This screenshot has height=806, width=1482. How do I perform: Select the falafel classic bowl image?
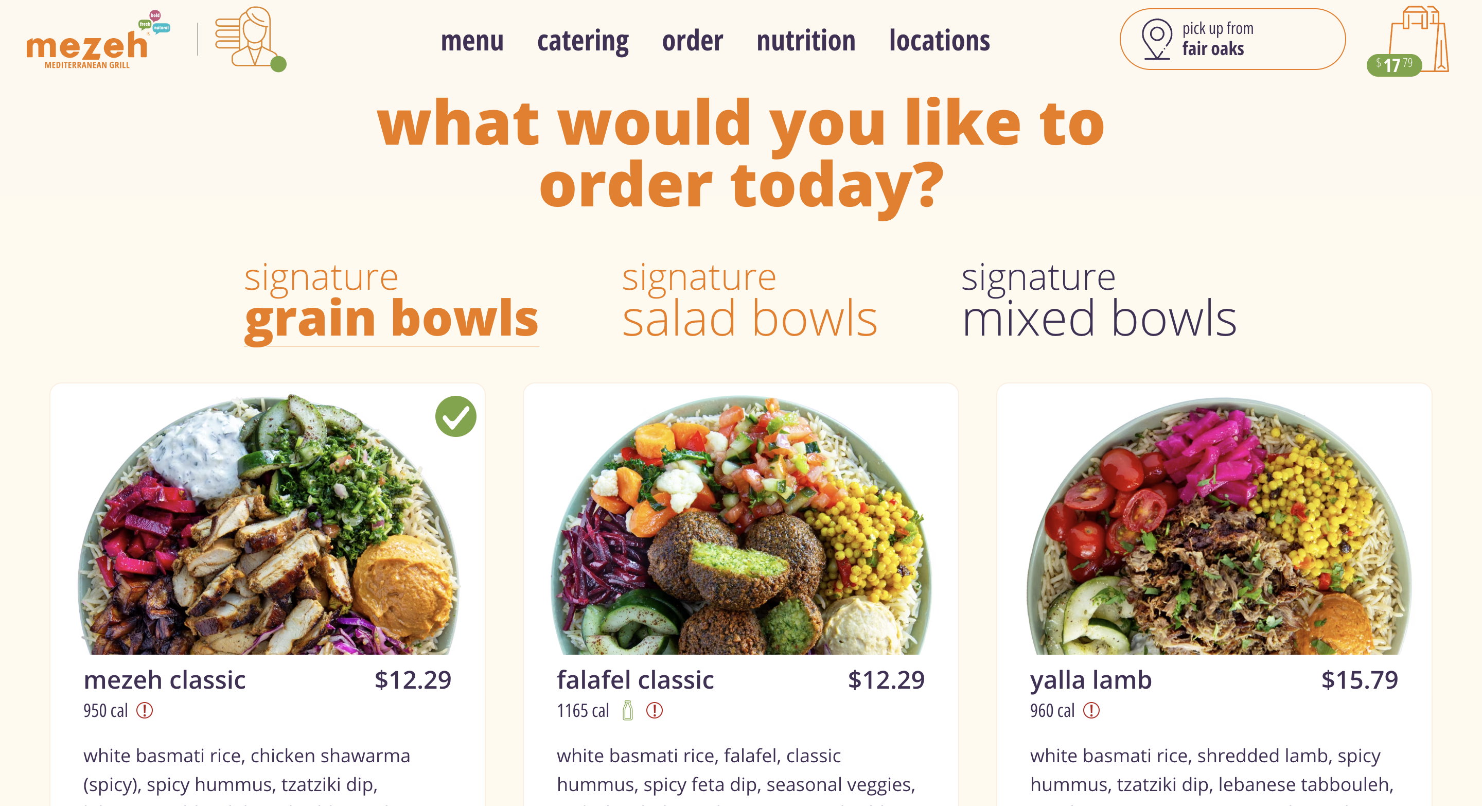click(x=741, y=524)
